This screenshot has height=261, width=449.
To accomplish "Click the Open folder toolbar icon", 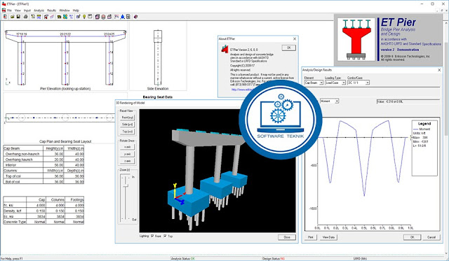I will pos(13,17).
